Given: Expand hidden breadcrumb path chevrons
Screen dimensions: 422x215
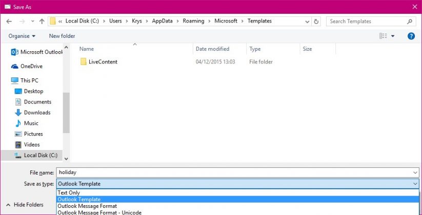Looking at the screenshot, I should (x=61, y=21).
